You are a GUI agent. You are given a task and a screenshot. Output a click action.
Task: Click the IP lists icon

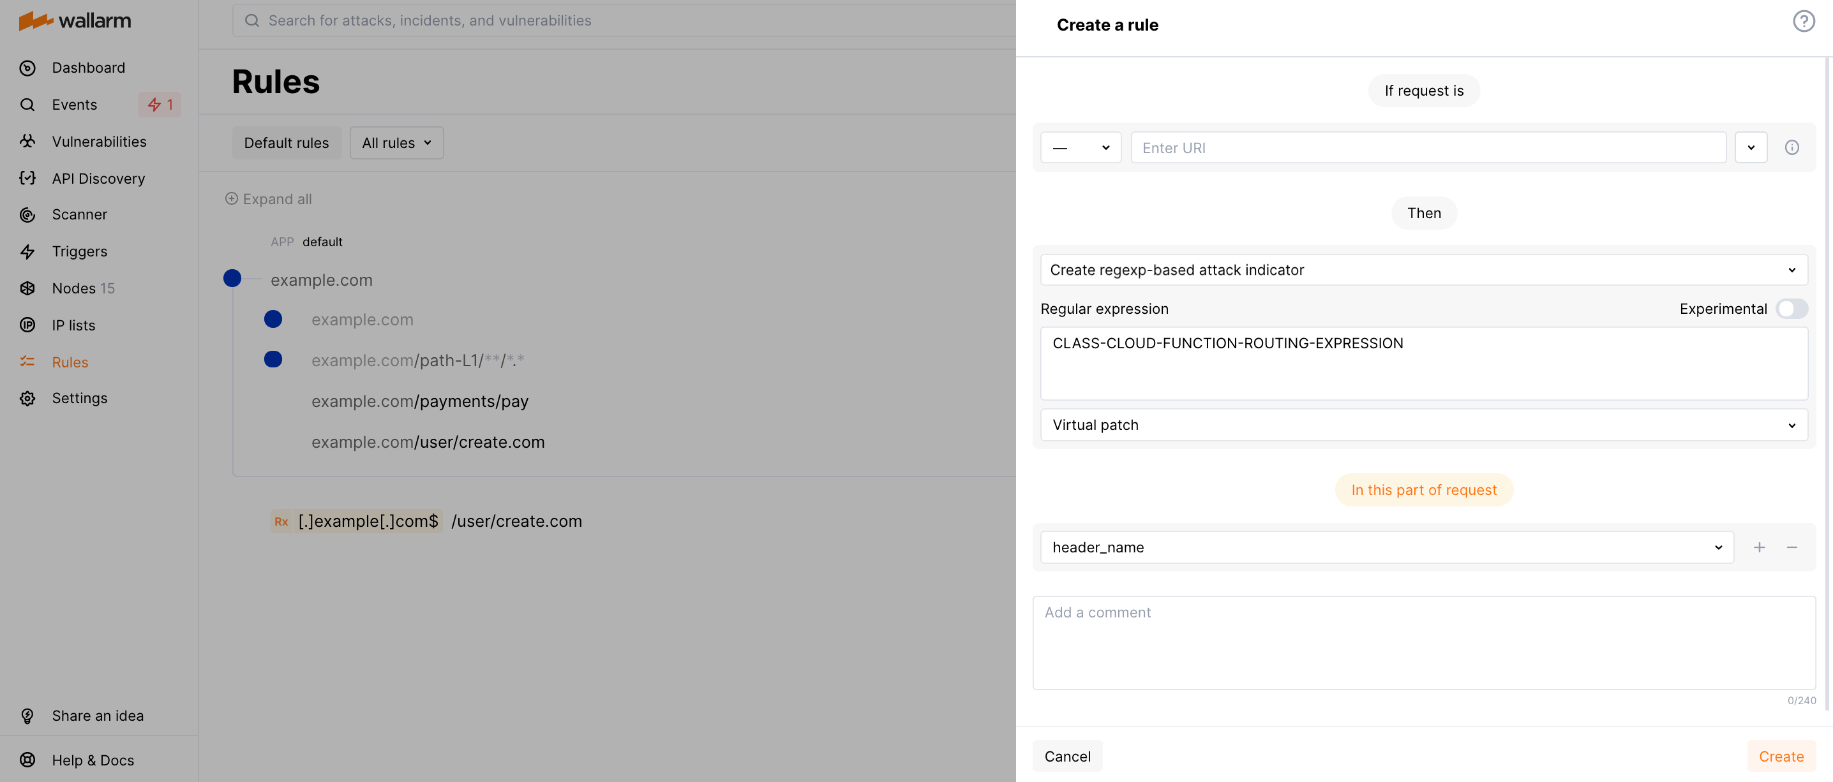[27, 325]
